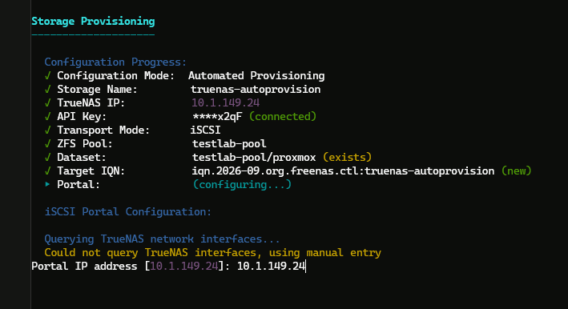
Task: Select 'truenas-autoprovision' storage name value
Action: point(256,90)
